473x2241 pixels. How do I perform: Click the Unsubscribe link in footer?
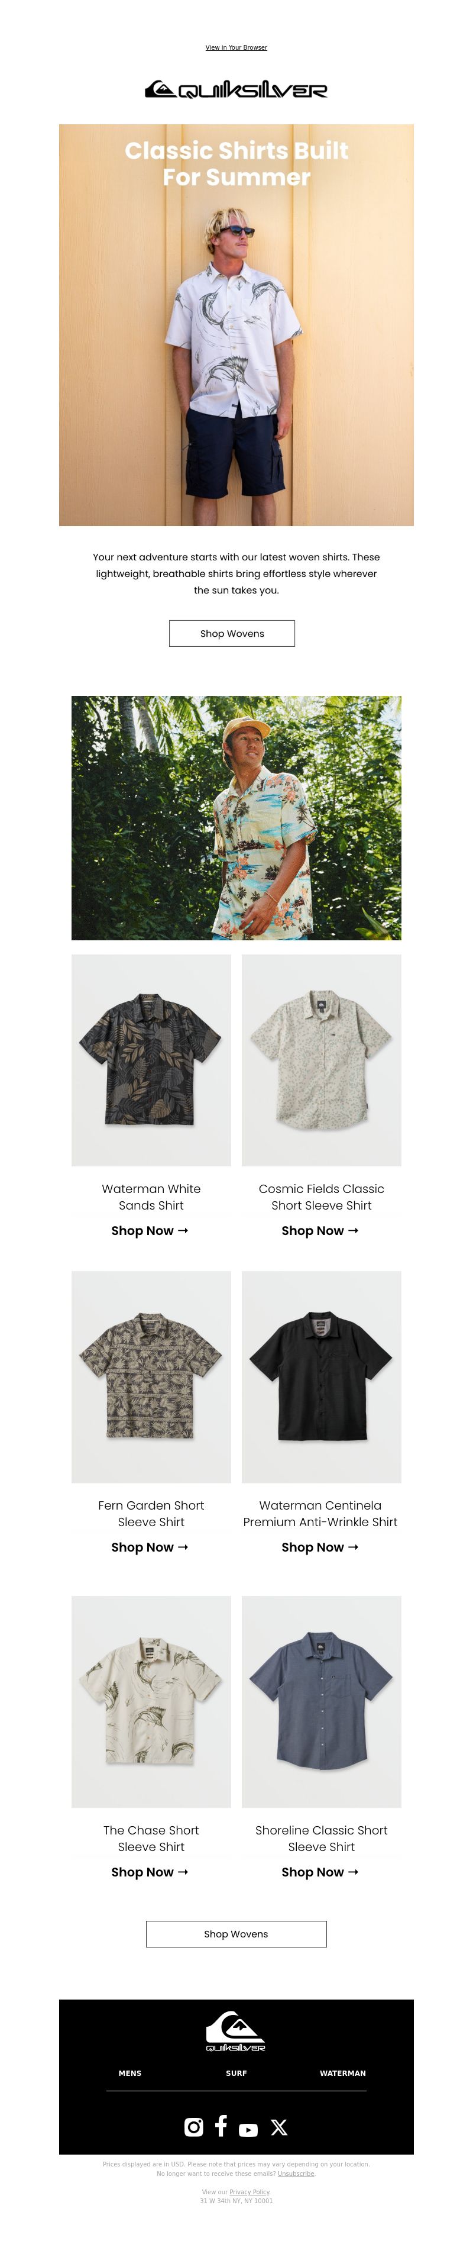[296, 2173]
